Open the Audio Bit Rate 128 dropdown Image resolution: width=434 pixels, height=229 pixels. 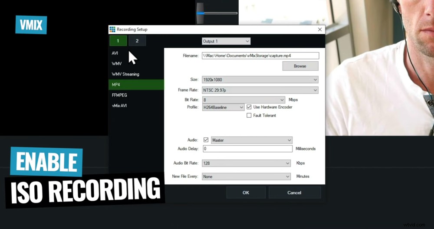[x=247, y=163]
